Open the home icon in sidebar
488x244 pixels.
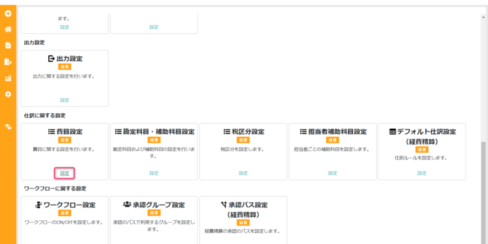pos(8,30)
